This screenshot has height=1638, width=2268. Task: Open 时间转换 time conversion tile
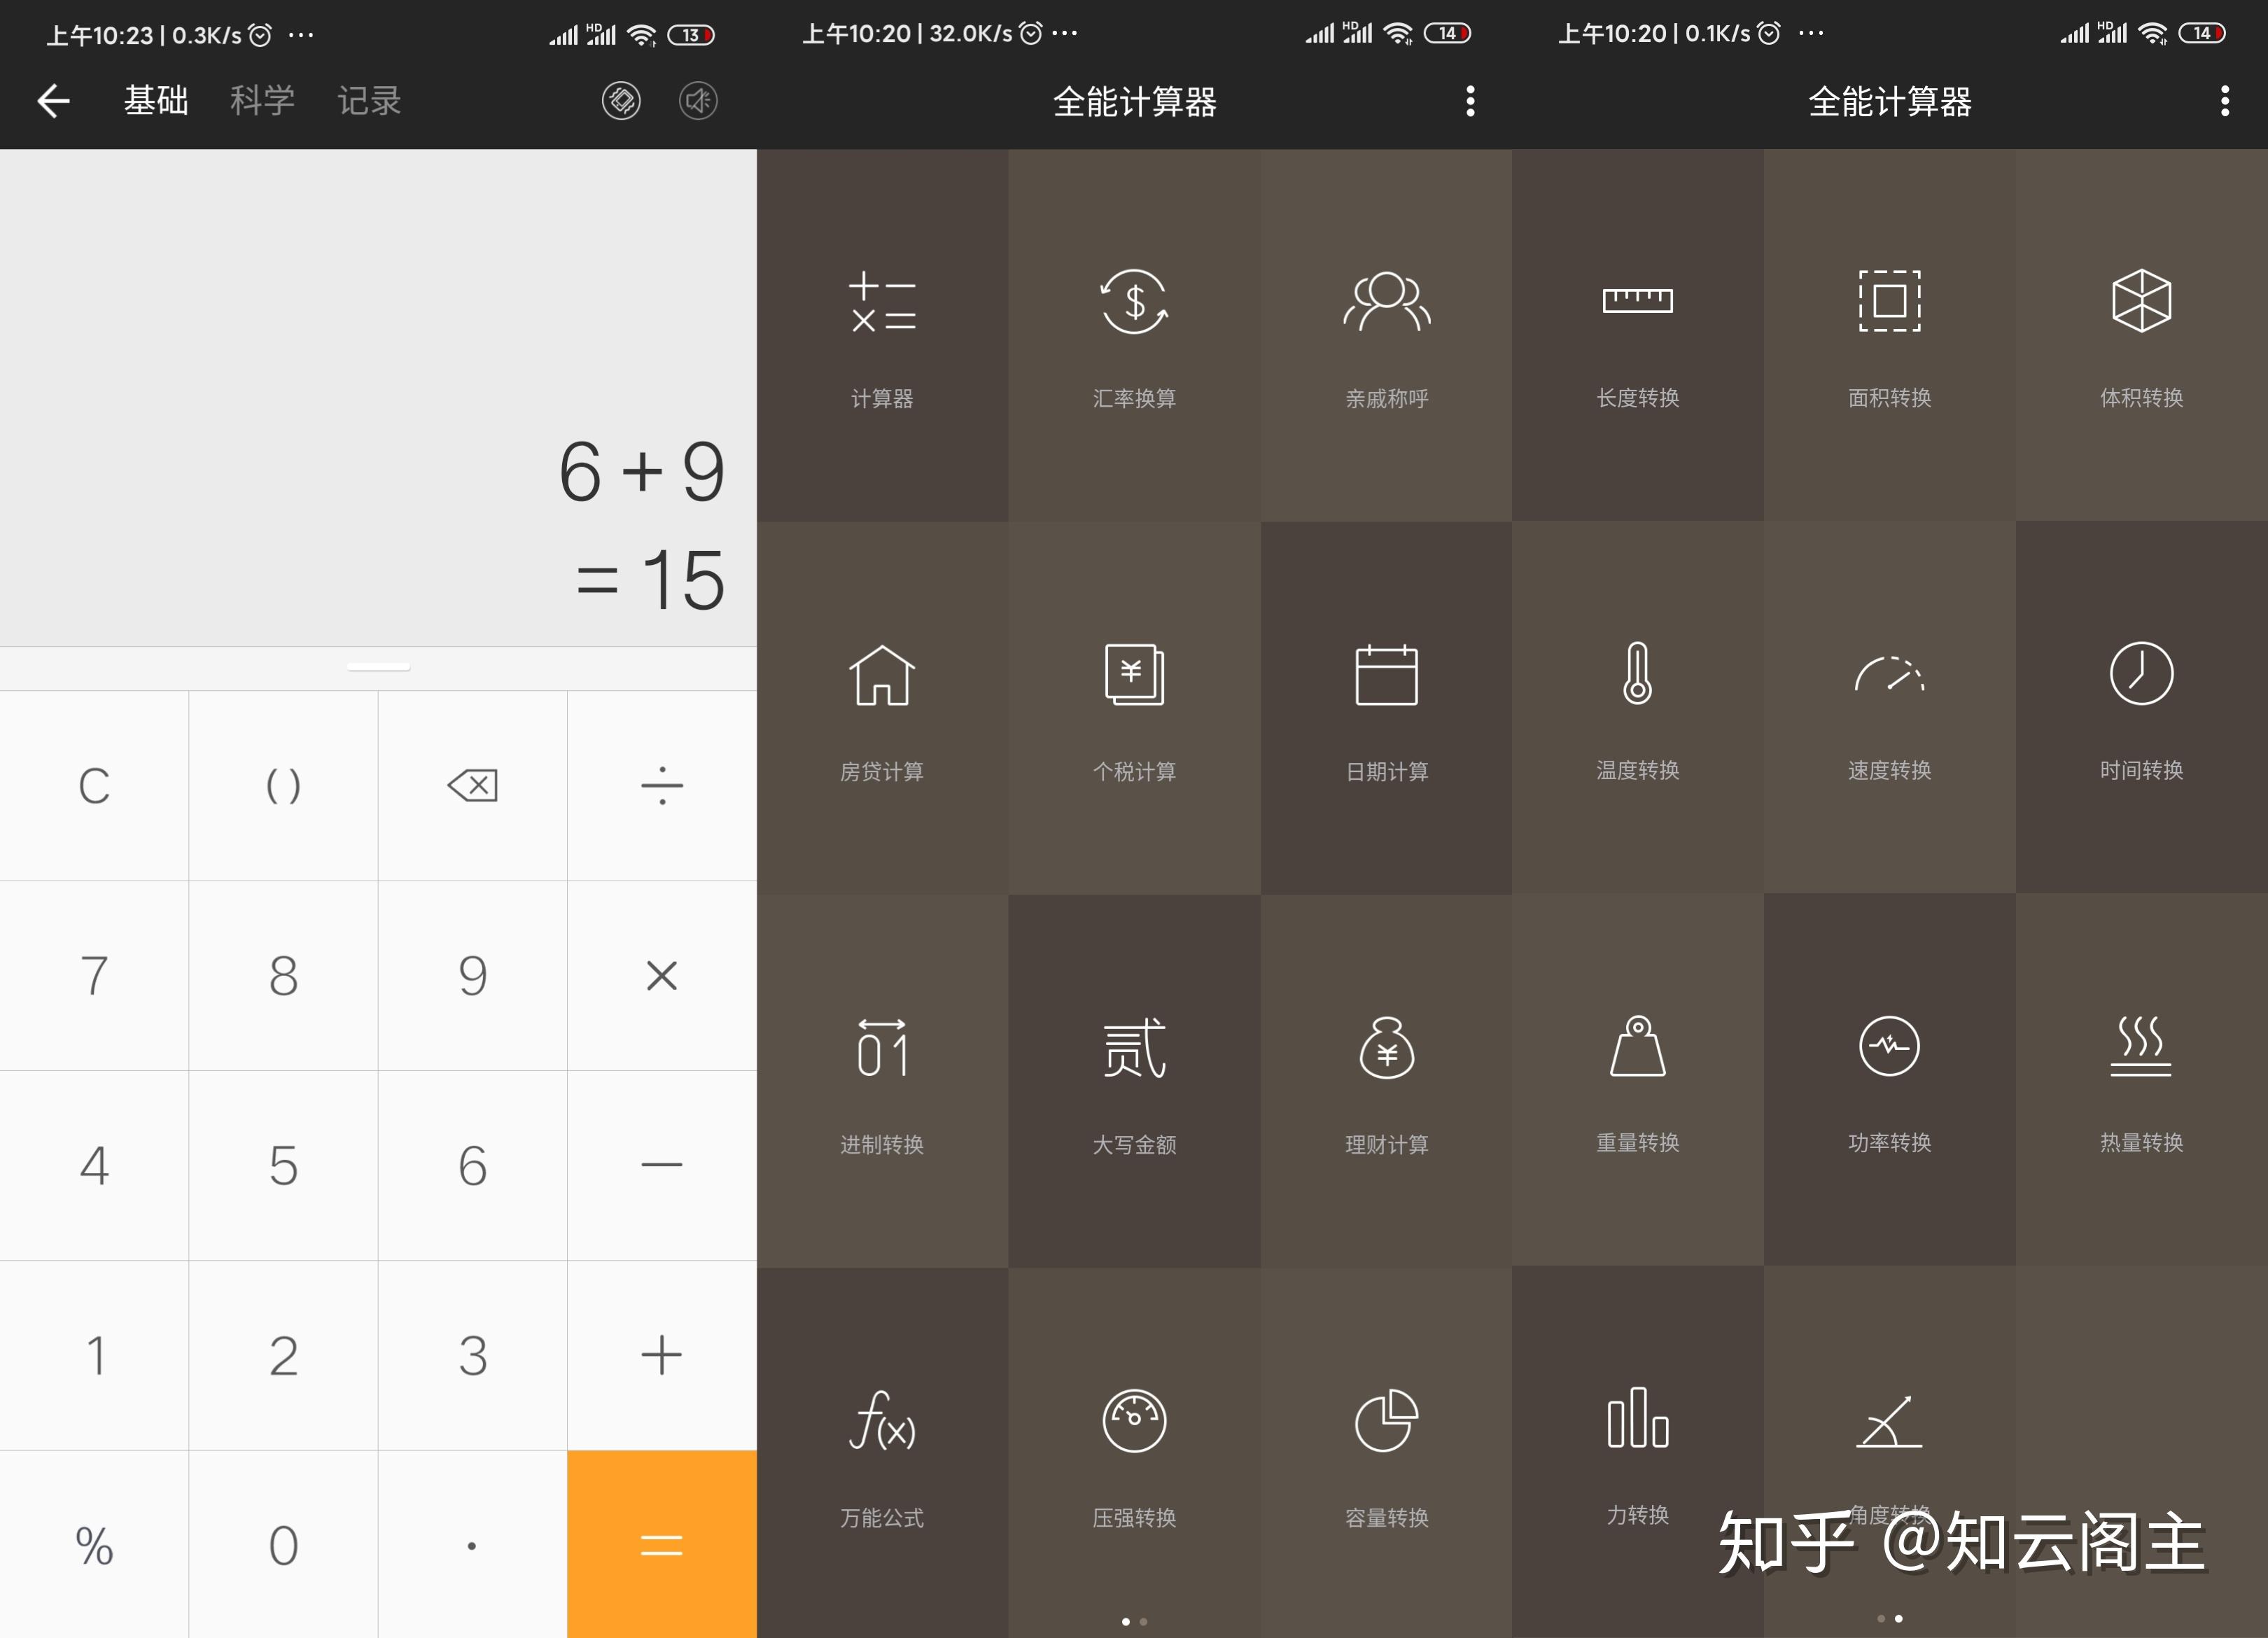click(2142, 708)
